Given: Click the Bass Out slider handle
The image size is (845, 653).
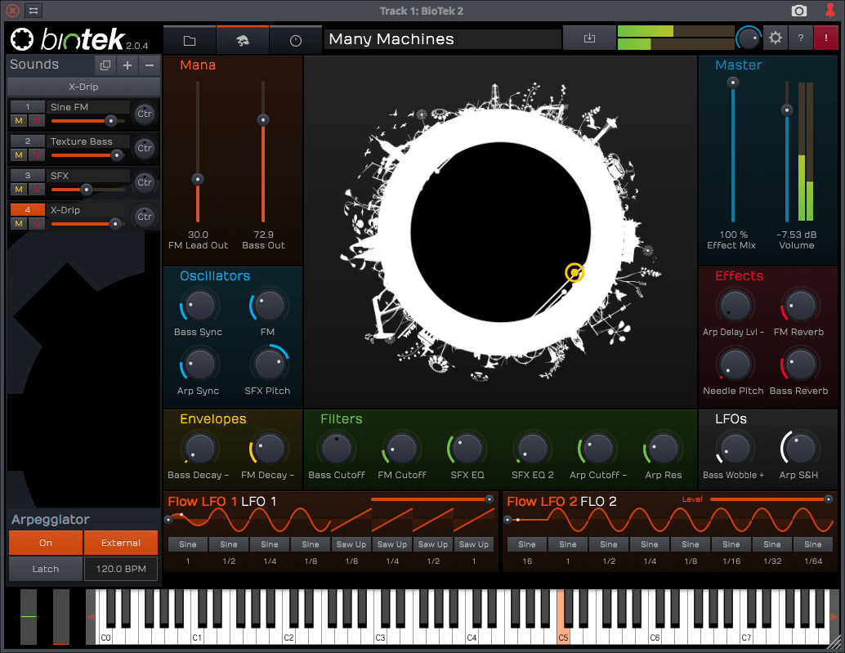Looking at the screenshot, I should click(x=263, y=120).
